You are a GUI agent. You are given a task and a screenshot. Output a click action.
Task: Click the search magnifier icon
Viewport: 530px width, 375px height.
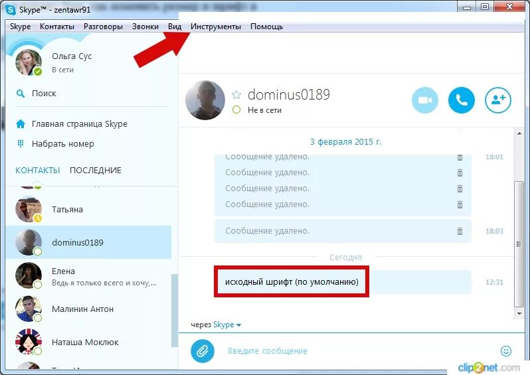[x=21, y=94]
